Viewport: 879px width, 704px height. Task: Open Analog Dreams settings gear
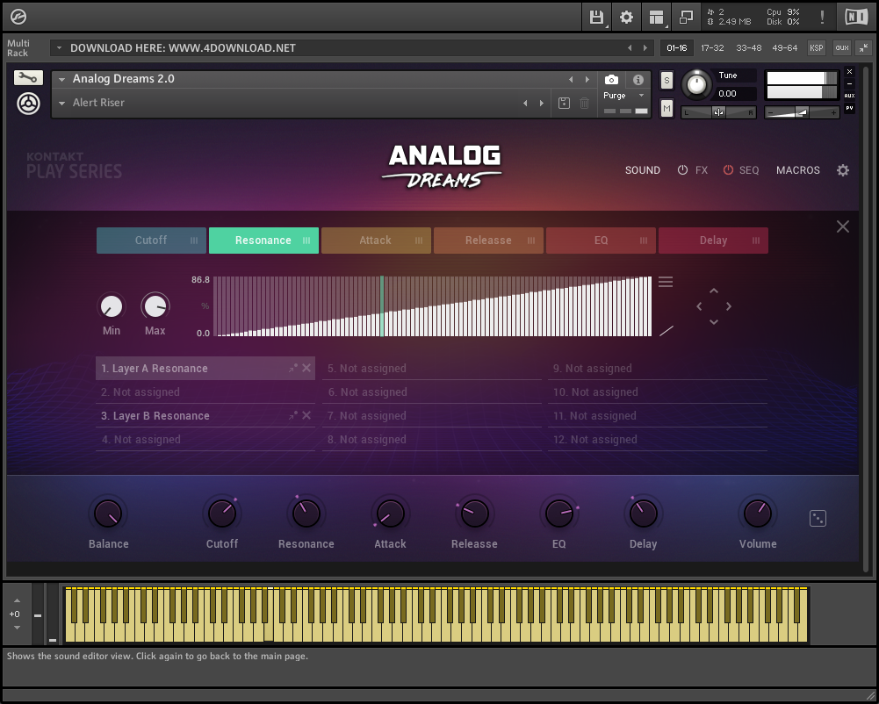tap(843, 169)
